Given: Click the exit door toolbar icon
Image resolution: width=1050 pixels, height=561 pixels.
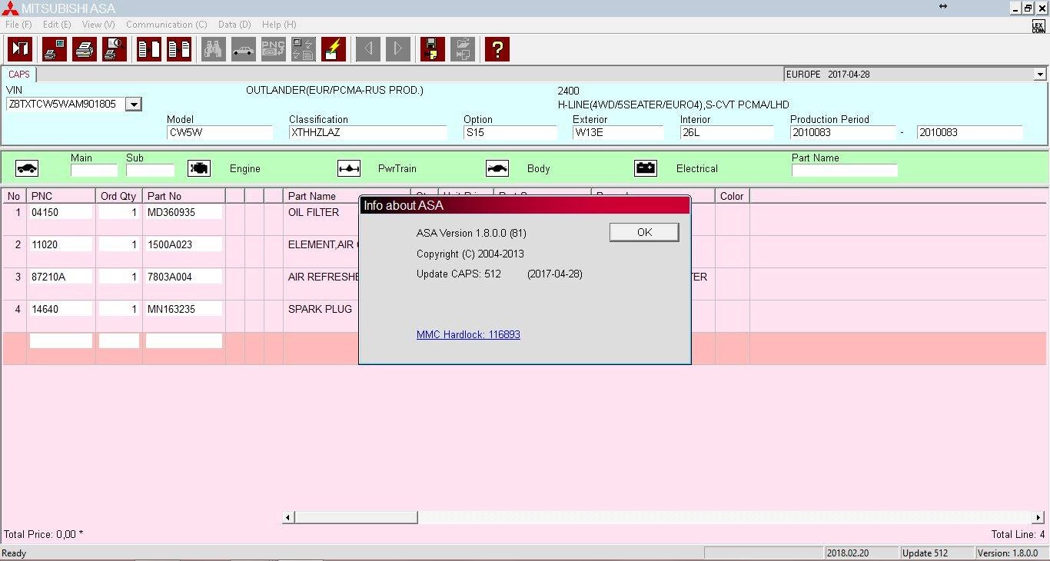Looking at the screenshot, I should pos(19,49).
